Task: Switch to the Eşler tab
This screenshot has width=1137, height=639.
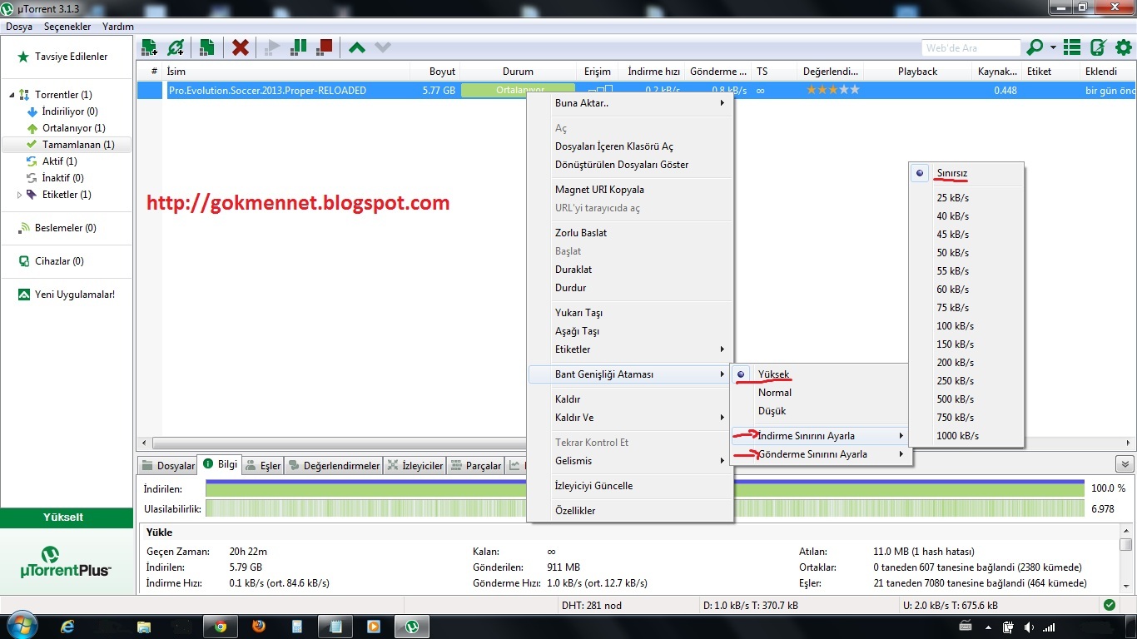Action: [x=263, y=466]
